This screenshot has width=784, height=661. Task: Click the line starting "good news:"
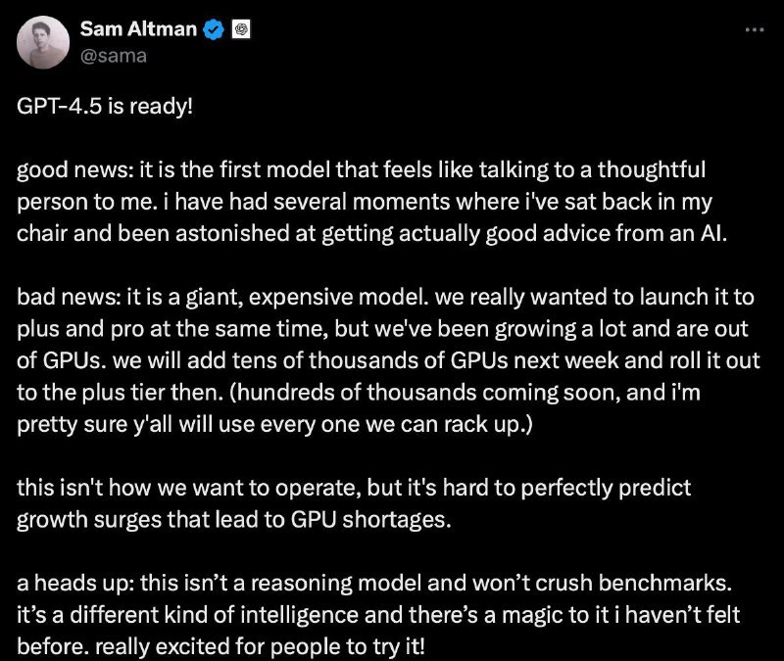[x=361, y=169]
